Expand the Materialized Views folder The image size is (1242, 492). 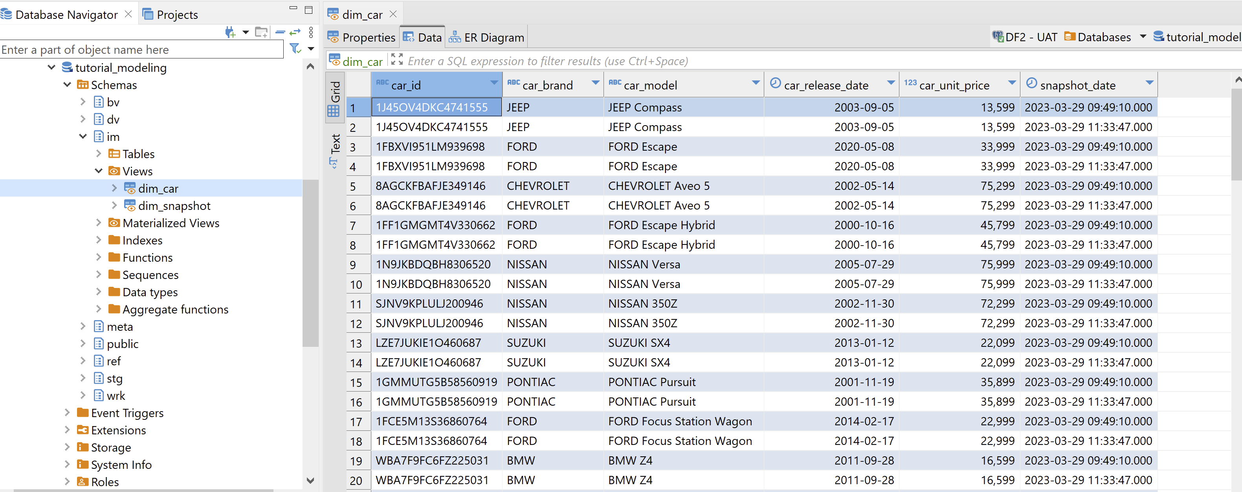coord(98,223)
